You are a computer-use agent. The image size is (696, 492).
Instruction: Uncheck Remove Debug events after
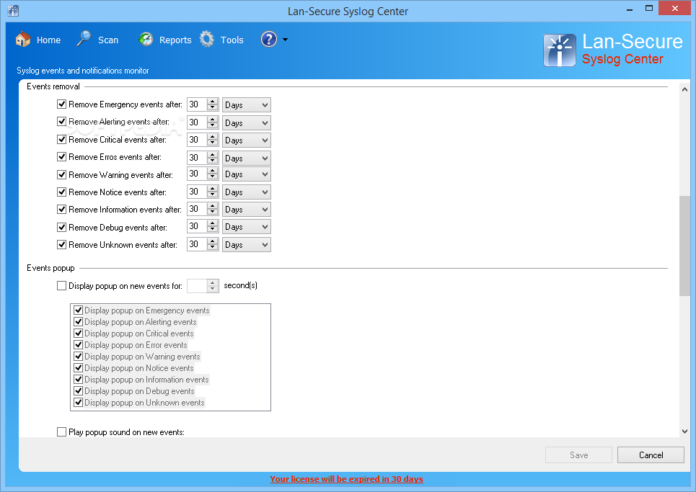62,228
